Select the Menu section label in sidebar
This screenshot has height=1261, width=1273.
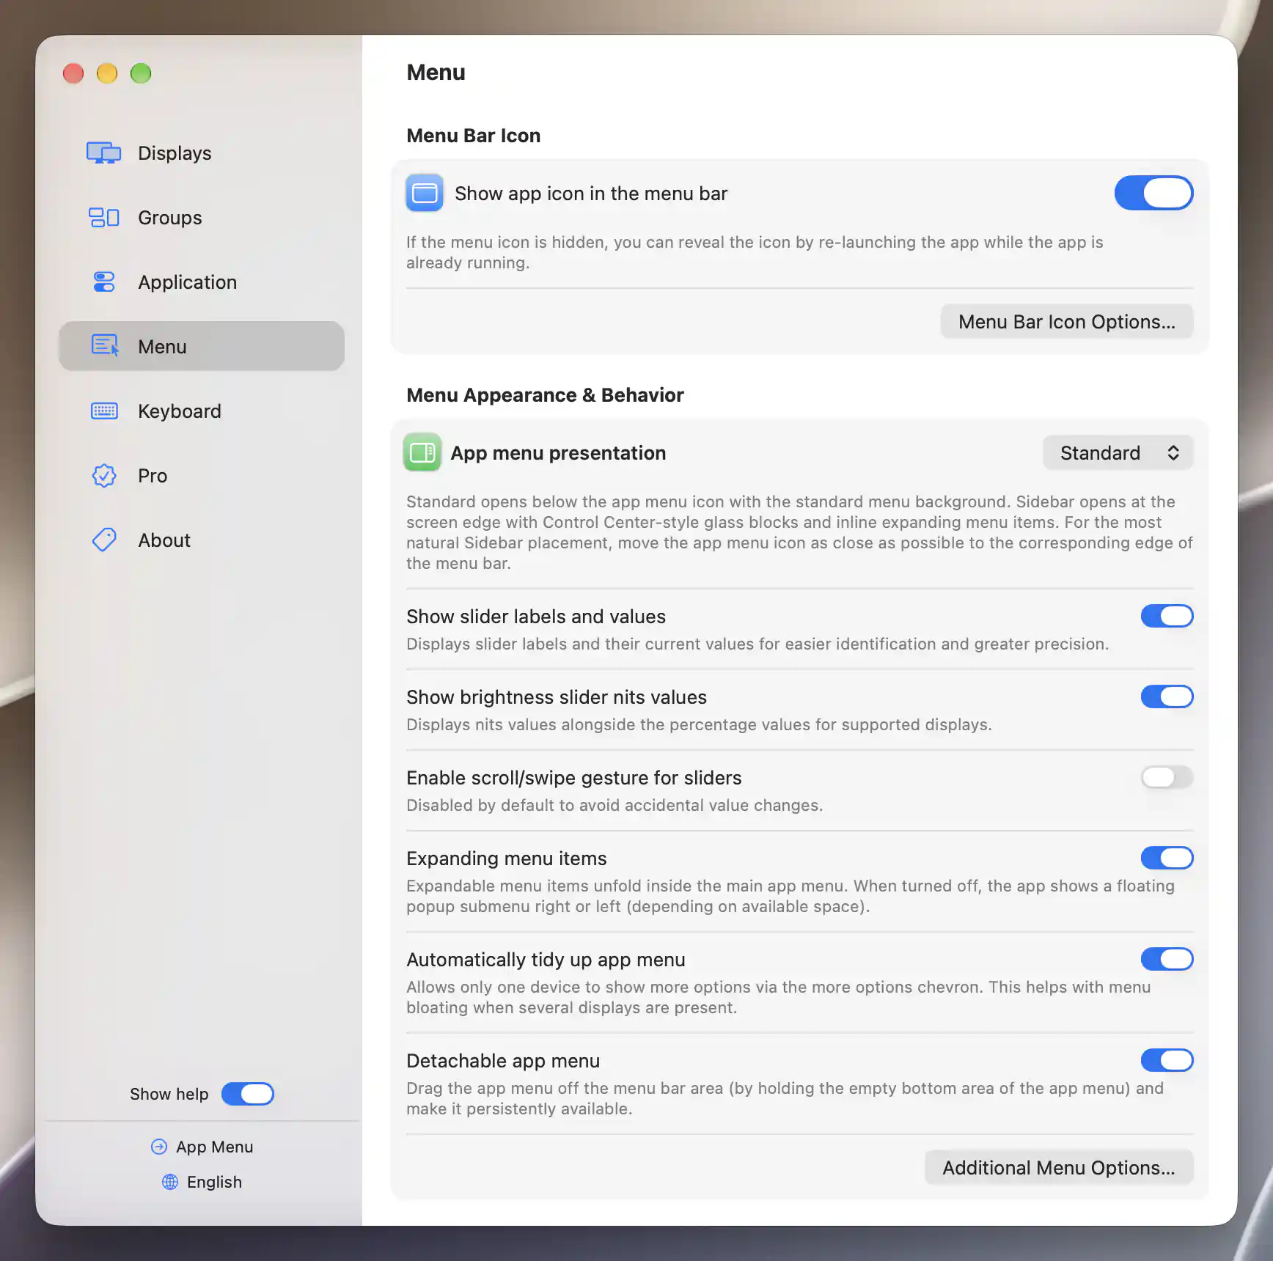tap(162, 347)
